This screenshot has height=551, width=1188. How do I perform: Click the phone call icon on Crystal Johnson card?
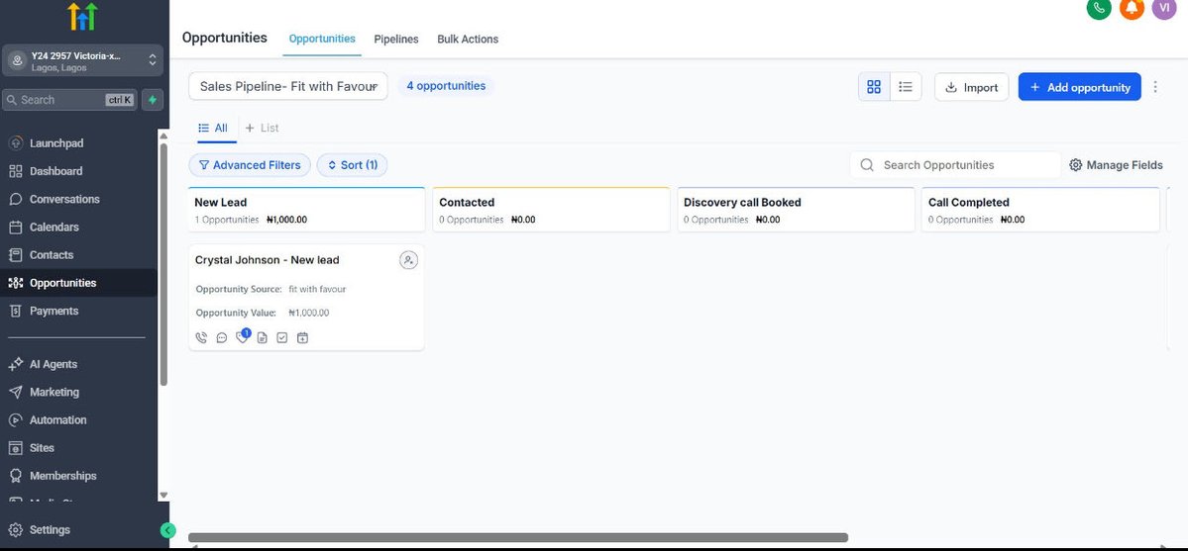(x=201, y=337)
